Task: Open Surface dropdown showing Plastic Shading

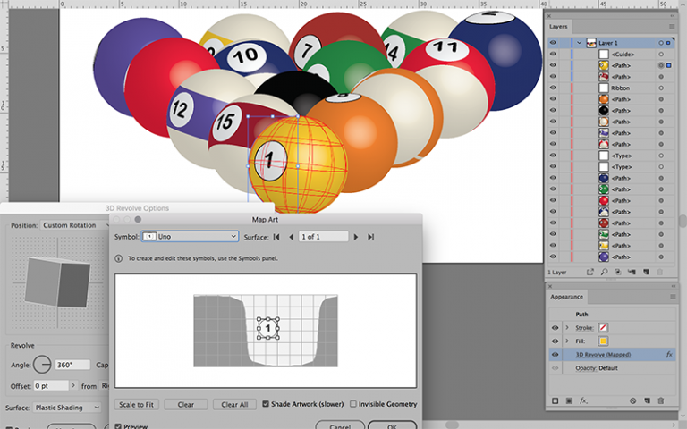Action: tap(67, 408)
